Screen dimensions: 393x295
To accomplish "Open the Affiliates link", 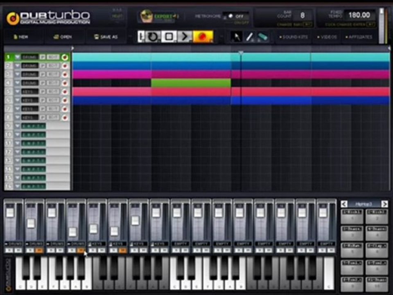I will pos(359,37).
